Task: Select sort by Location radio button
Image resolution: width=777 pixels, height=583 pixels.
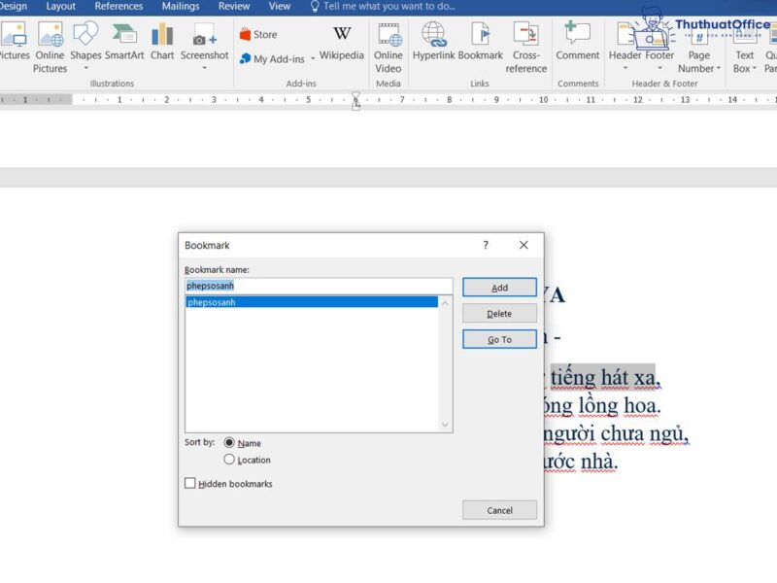Action: click(231, 460)
